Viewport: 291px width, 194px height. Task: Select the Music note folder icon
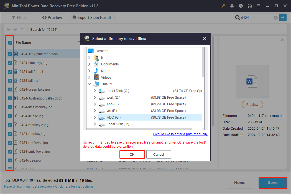(x=96, y=71)
